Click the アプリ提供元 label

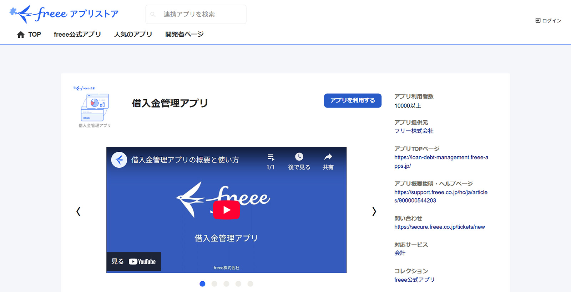click(x=411, y=122)
